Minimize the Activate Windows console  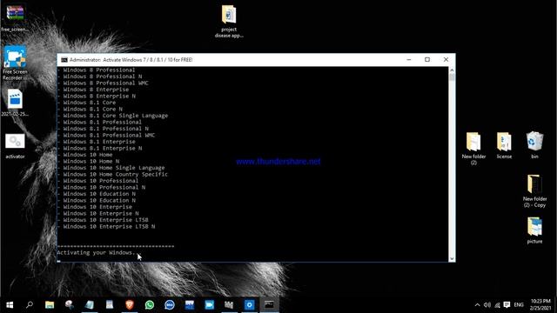click(x=409, y=60)
